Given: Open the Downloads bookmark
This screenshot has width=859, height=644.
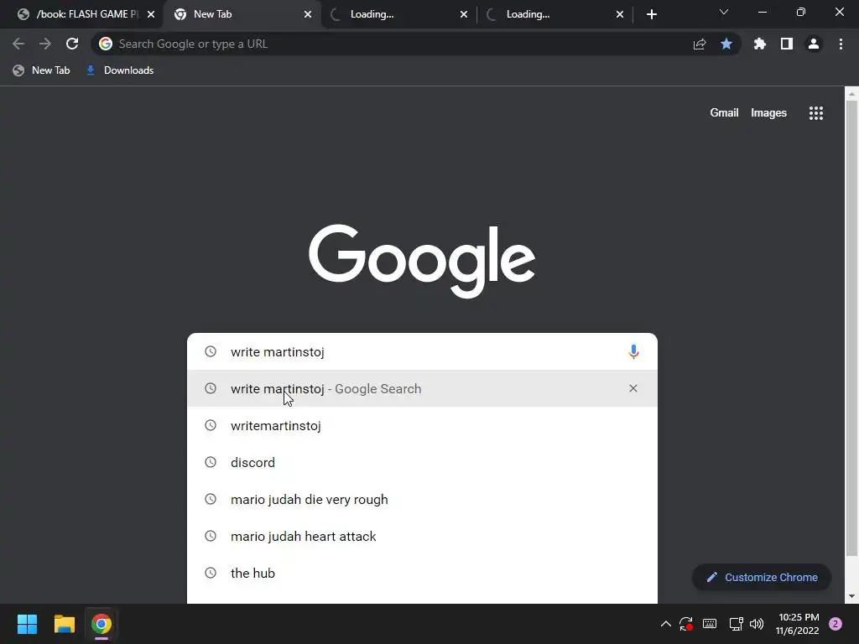Looking at the screenshot, I should tap(120, 70).
